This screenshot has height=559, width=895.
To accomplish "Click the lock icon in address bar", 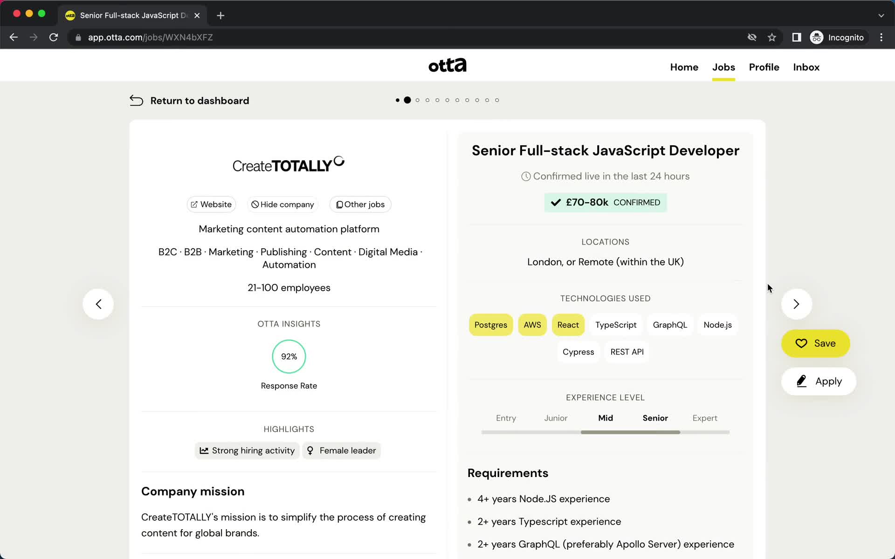I will [78, 37].
